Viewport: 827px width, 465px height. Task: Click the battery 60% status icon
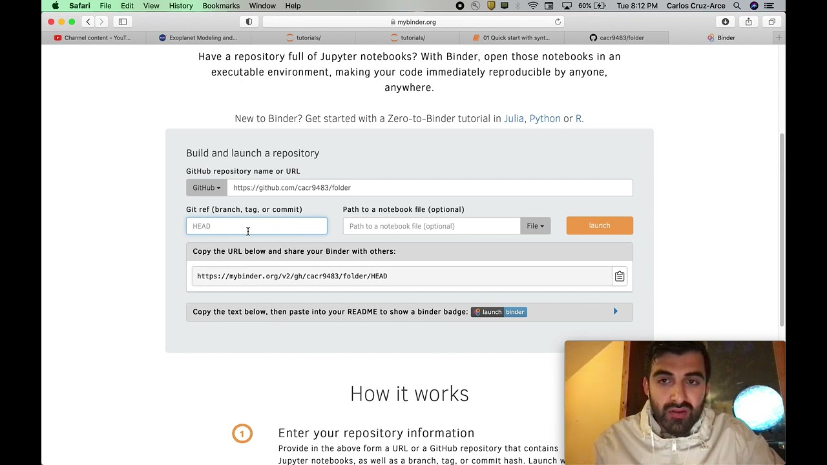(592, 6)
